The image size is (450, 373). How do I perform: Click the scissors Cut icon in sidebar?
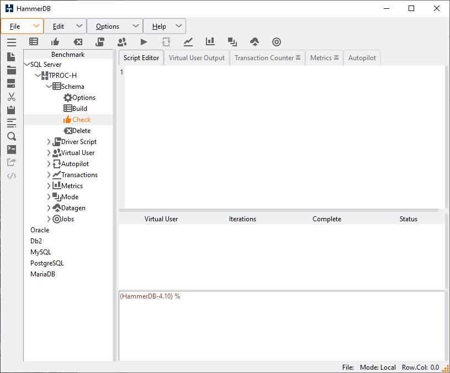tap(11, 97)
